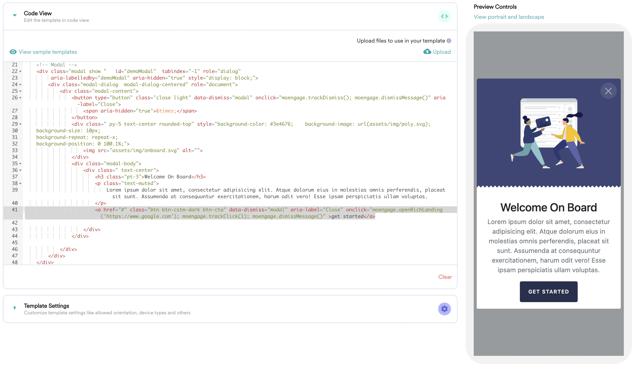
Task: Click the cloud Upload icon
Action: (427, 51)
